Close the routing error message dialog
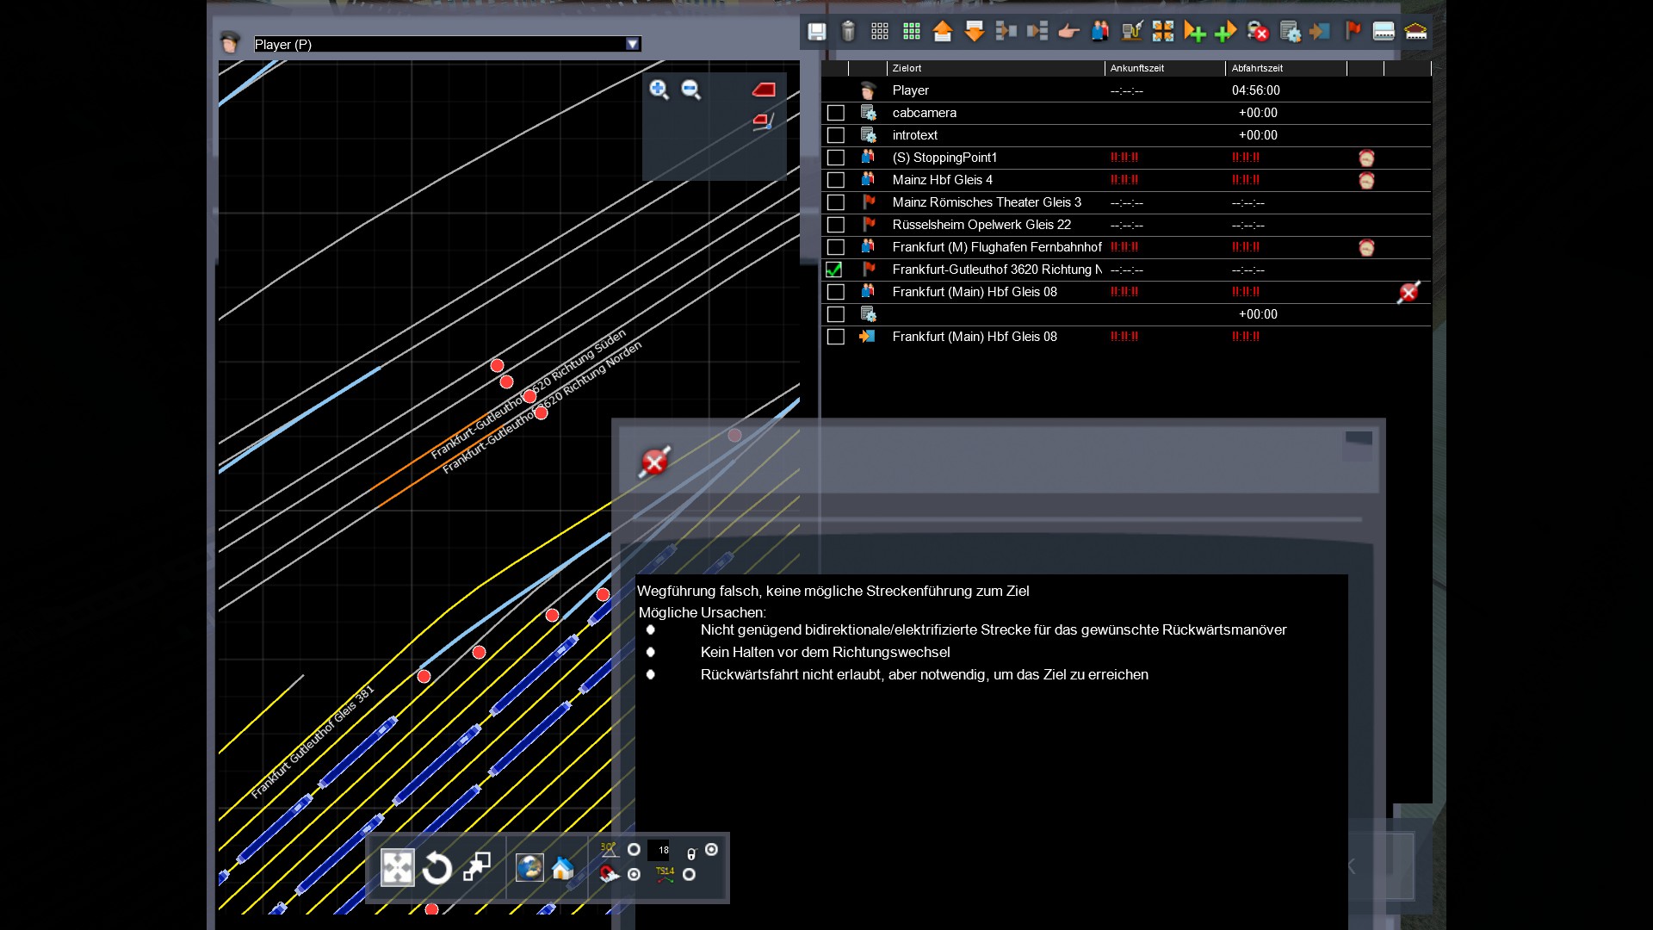 654,463
